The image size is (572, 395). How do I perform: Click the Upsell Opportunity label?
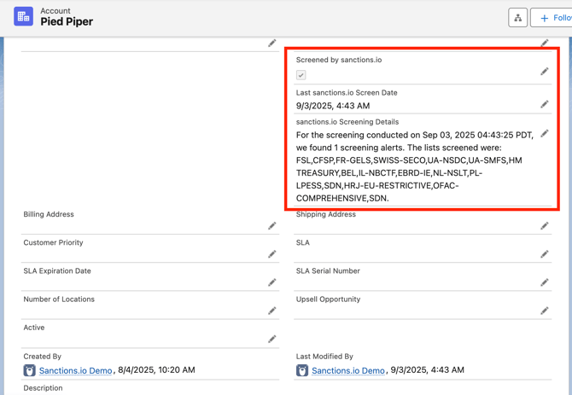[328, 299]
